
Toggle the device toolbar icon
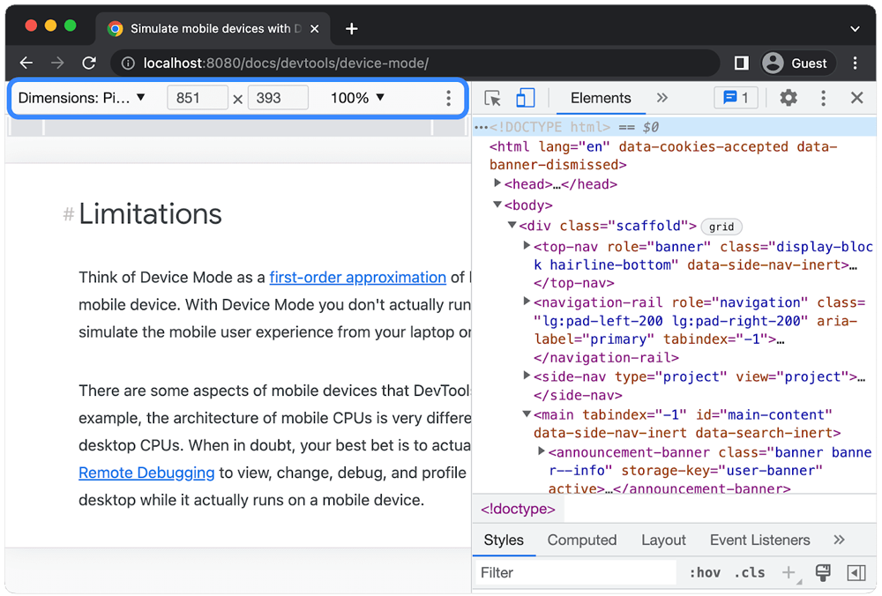526,98
